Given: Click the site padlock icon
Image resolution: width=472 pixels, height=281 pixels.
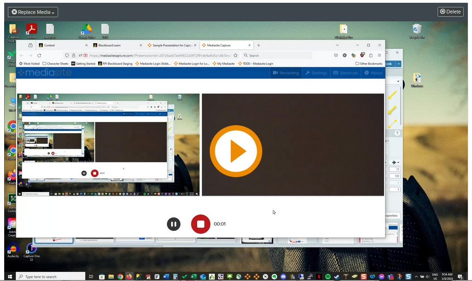Looking at the screenshot, I should [73, 56].
